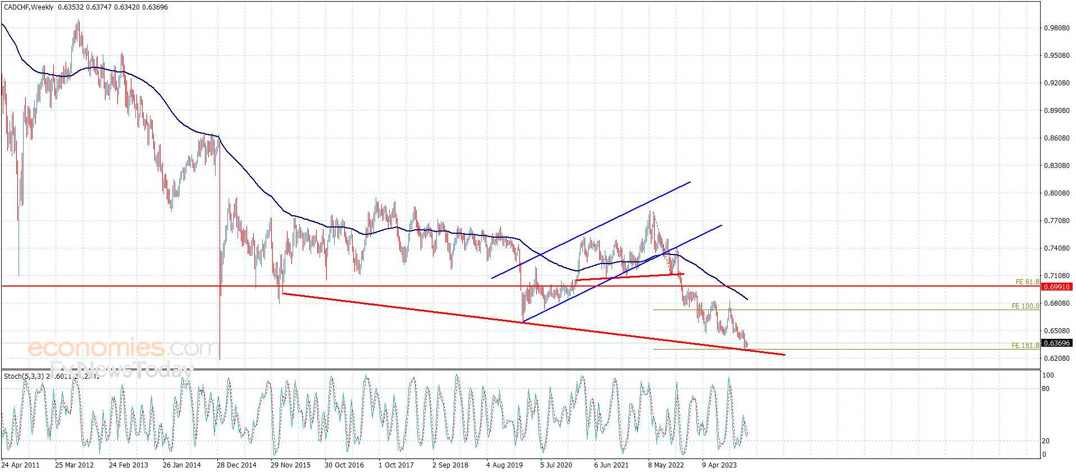Click the 28 Dec 2014 date label
This screenshot has height=472, width=1076.
236,465
